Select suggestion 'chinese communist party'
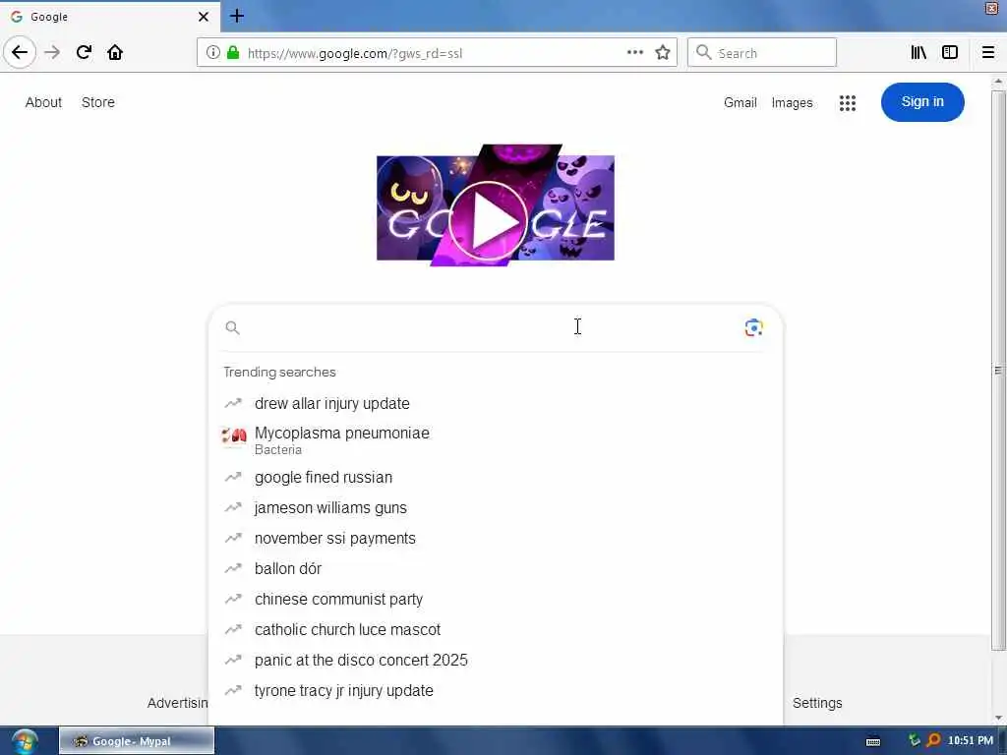 496,600
